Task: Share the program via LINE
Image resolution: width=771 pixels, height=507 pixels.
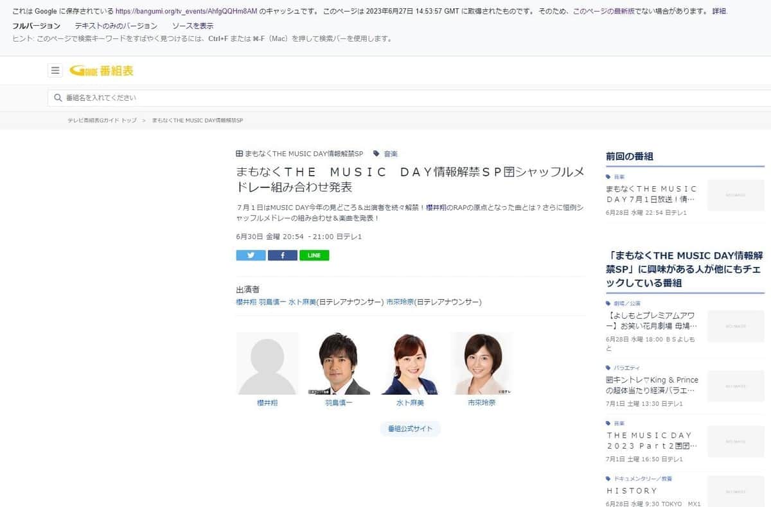Action: tap(314, 255)
